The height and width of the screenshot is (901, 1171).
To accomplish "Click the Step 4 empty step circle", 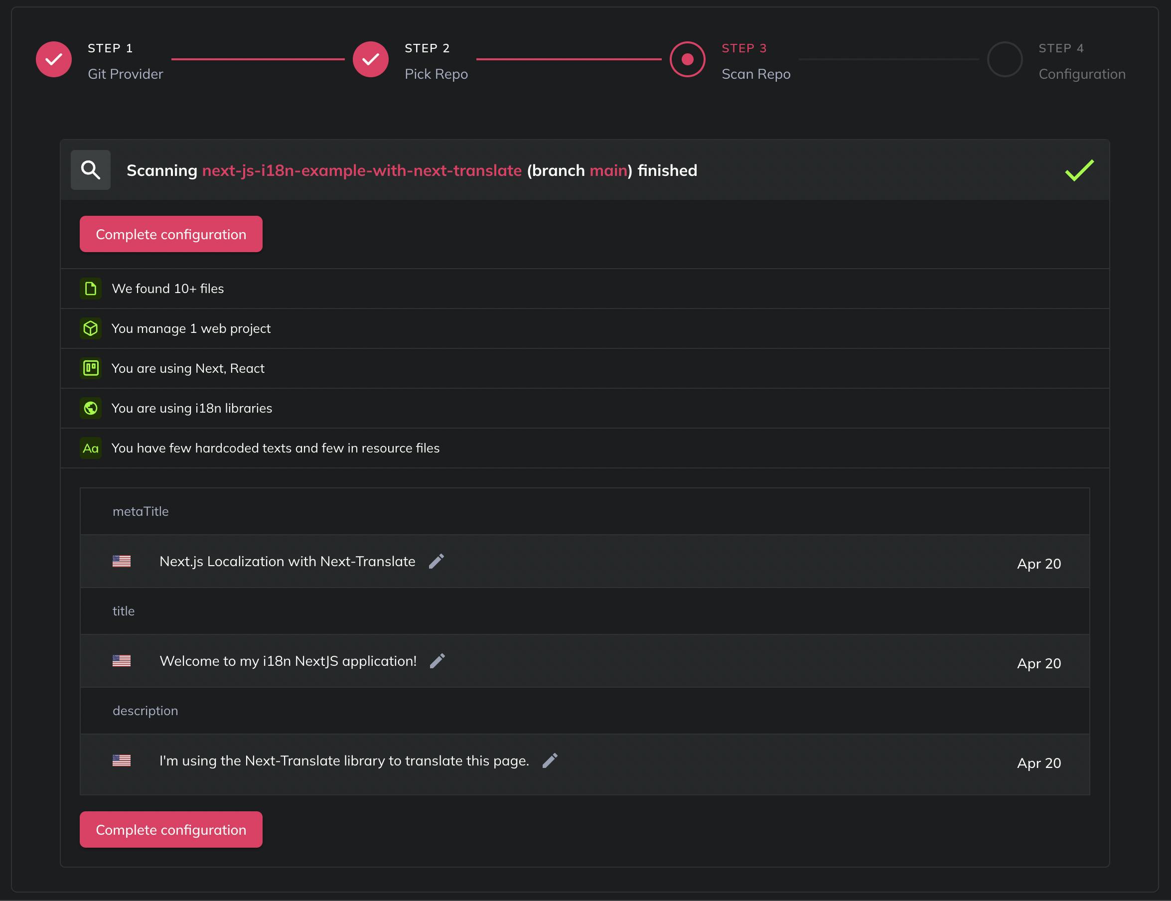I will coord(1005,59).
